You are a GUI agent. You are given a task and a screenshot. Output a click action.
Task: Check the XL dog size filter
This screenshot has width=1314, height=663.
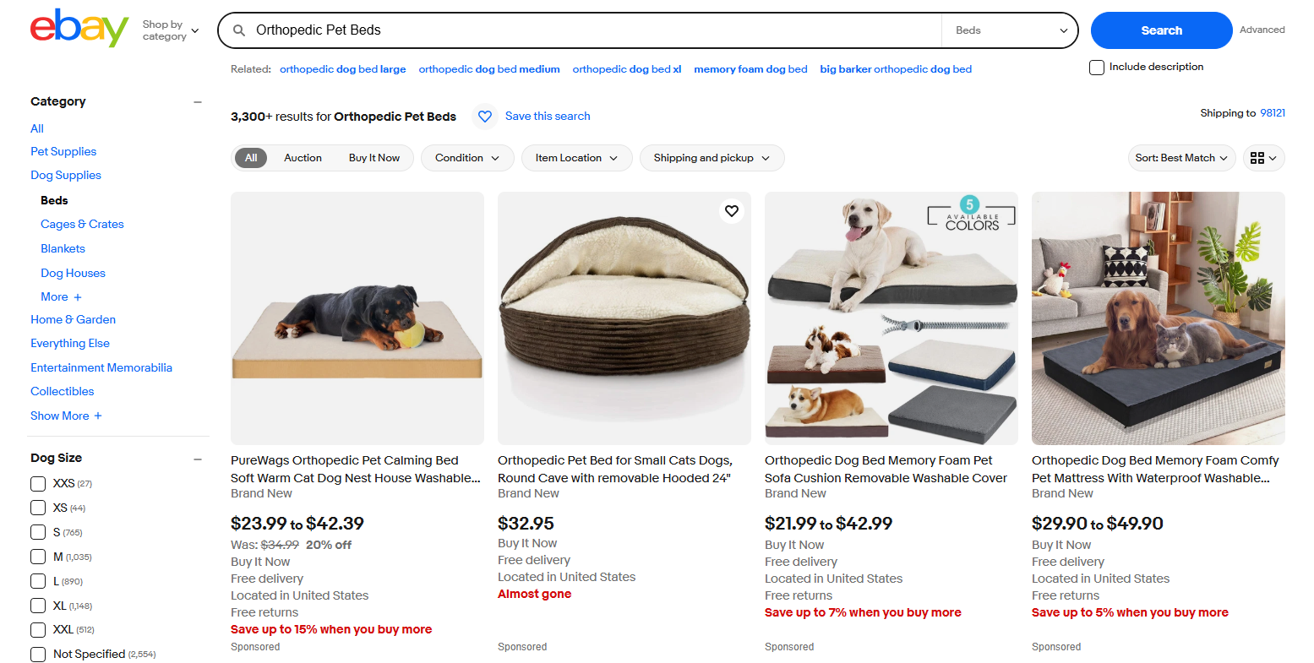point(37,606)
